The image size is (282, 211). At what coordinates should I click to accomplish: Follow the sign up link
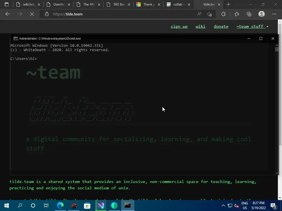179,26
